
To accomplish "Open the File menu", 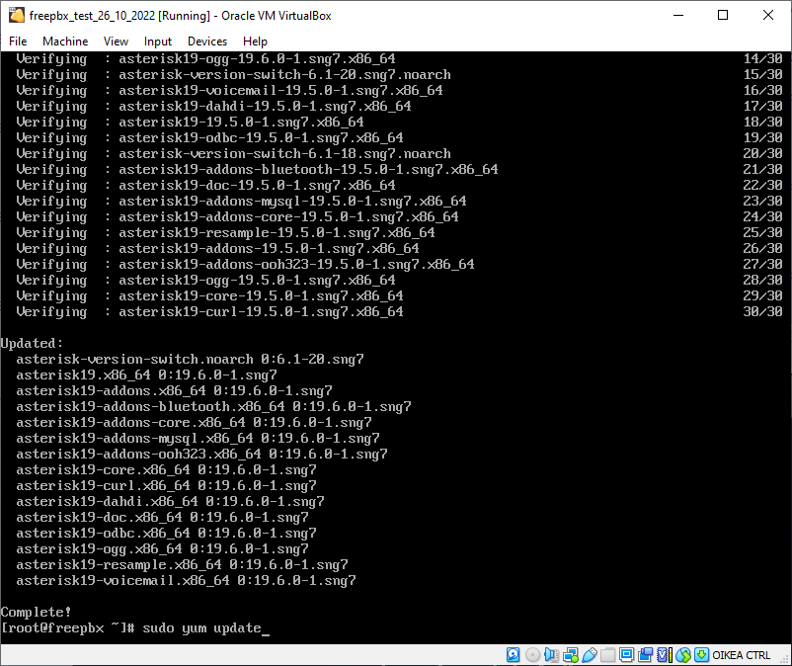I will (x=18, y=42).
